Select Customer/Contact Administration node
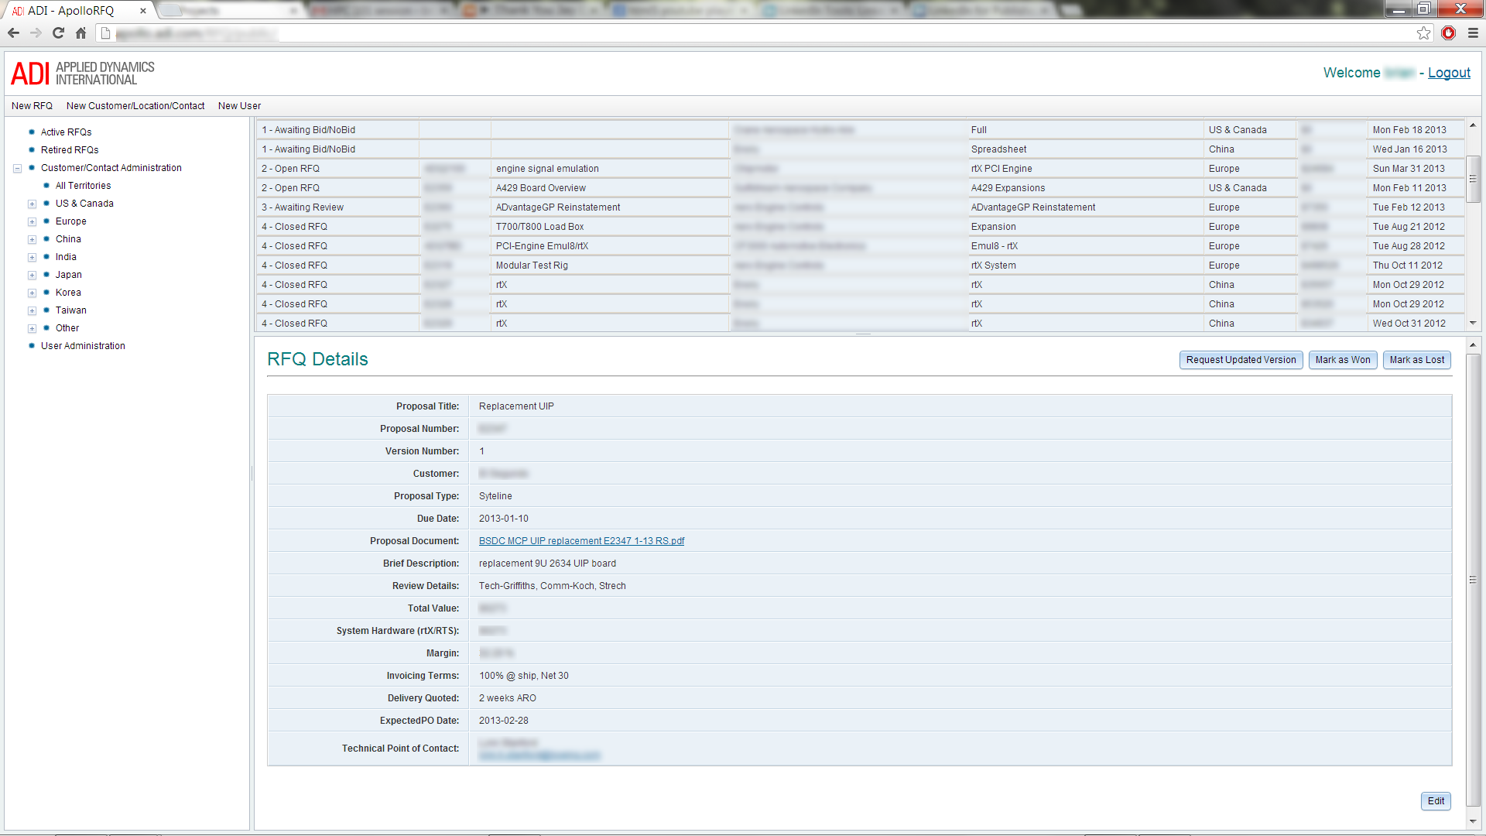The width and height of the screenshot is (1486, 836). tap(111, 168)
